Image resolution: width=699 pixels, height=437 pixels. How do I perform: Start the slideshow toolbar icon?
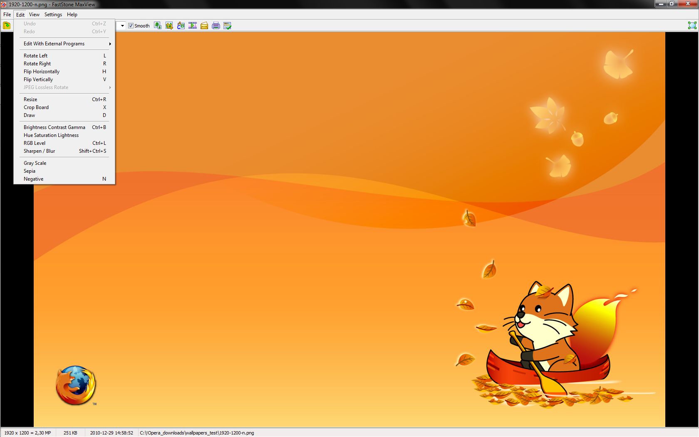click(193, 26)
